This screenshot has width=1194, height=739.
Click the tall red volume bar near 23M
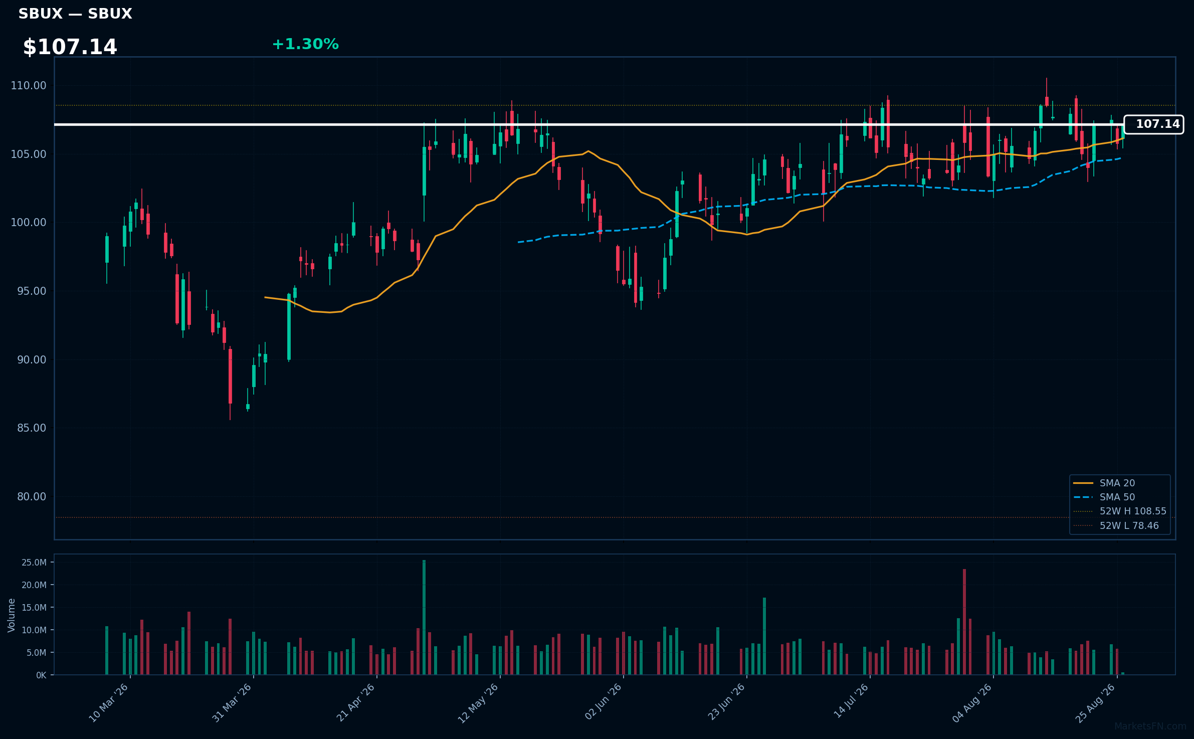[964, 622]
